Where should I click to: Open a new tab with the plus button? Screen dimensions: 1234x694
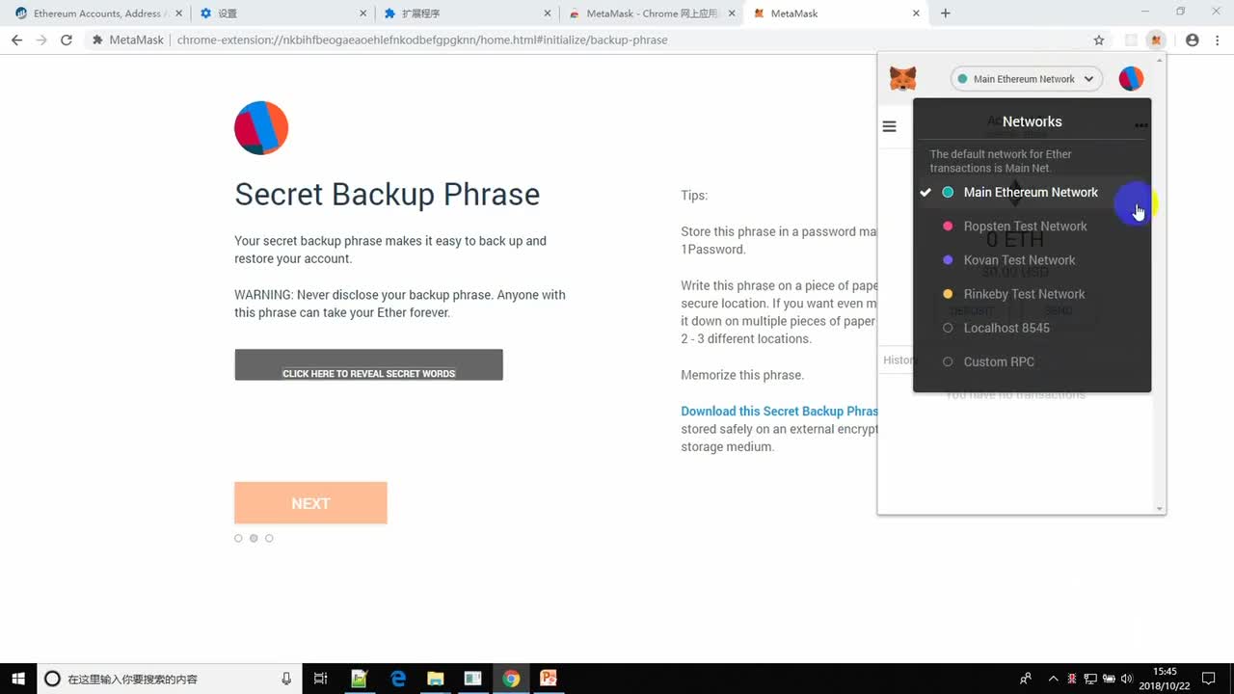point(945,13)
